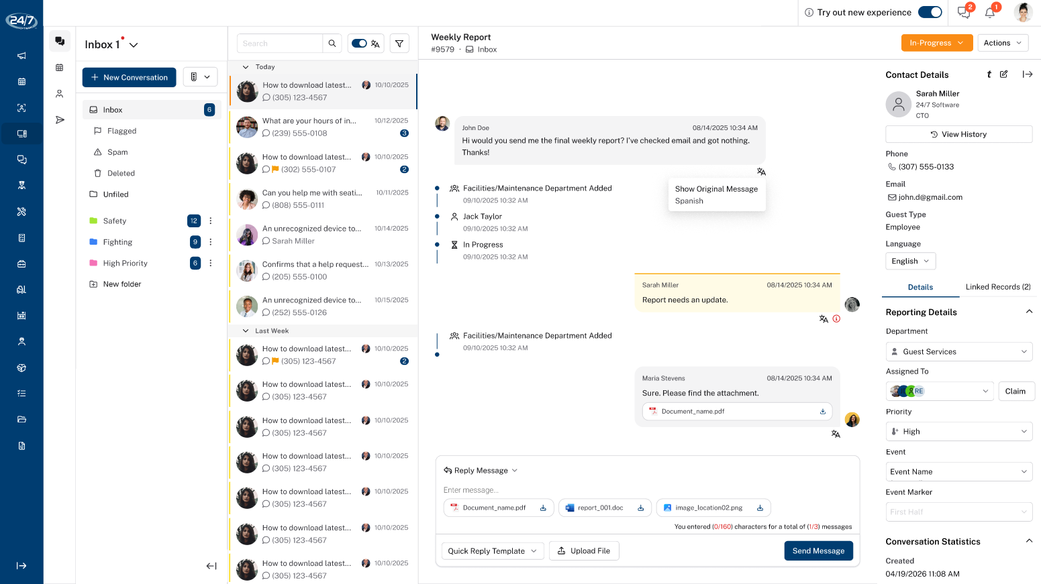Collapse the inbox folder panel arrow

click(x=211, y=566)
